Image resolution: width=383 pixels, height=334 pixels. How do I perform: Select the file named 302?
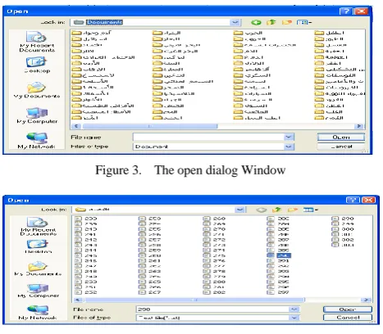click(x=343, y=240)
